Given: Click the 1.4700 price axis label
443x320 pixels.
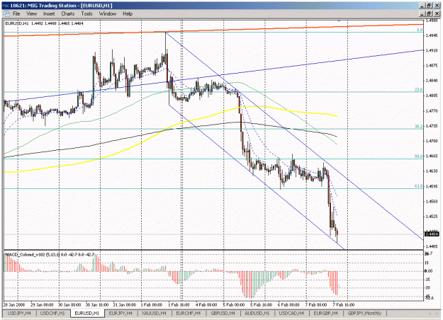Looking at the screenshot, I should [432, 141].
